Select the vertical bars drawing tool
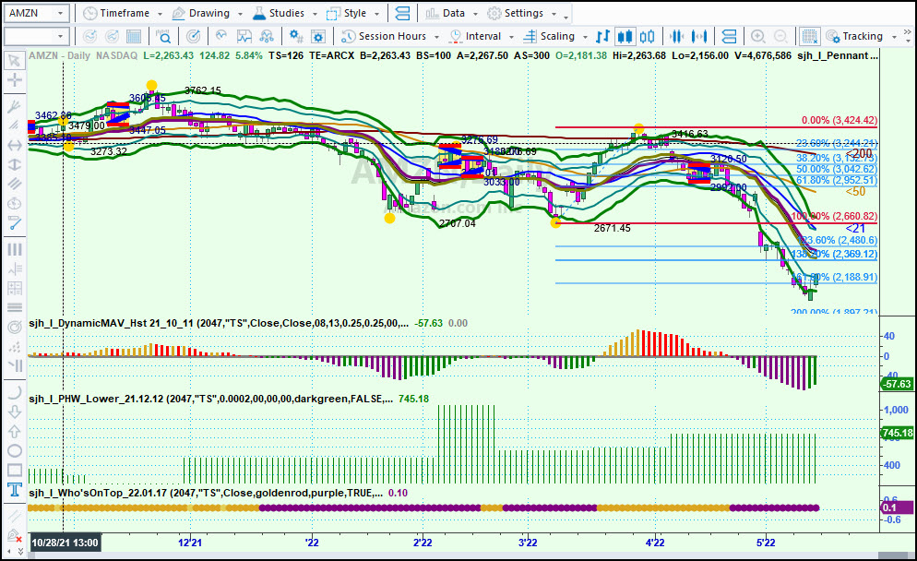The width and height of the screenshot is (917, 561). coord(15,250)
